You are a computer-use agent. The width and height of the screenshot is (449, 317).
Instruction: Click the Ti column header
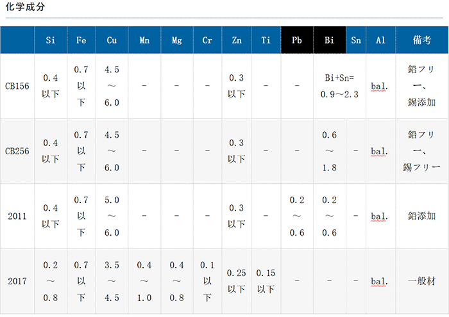[x=266, y=40]
